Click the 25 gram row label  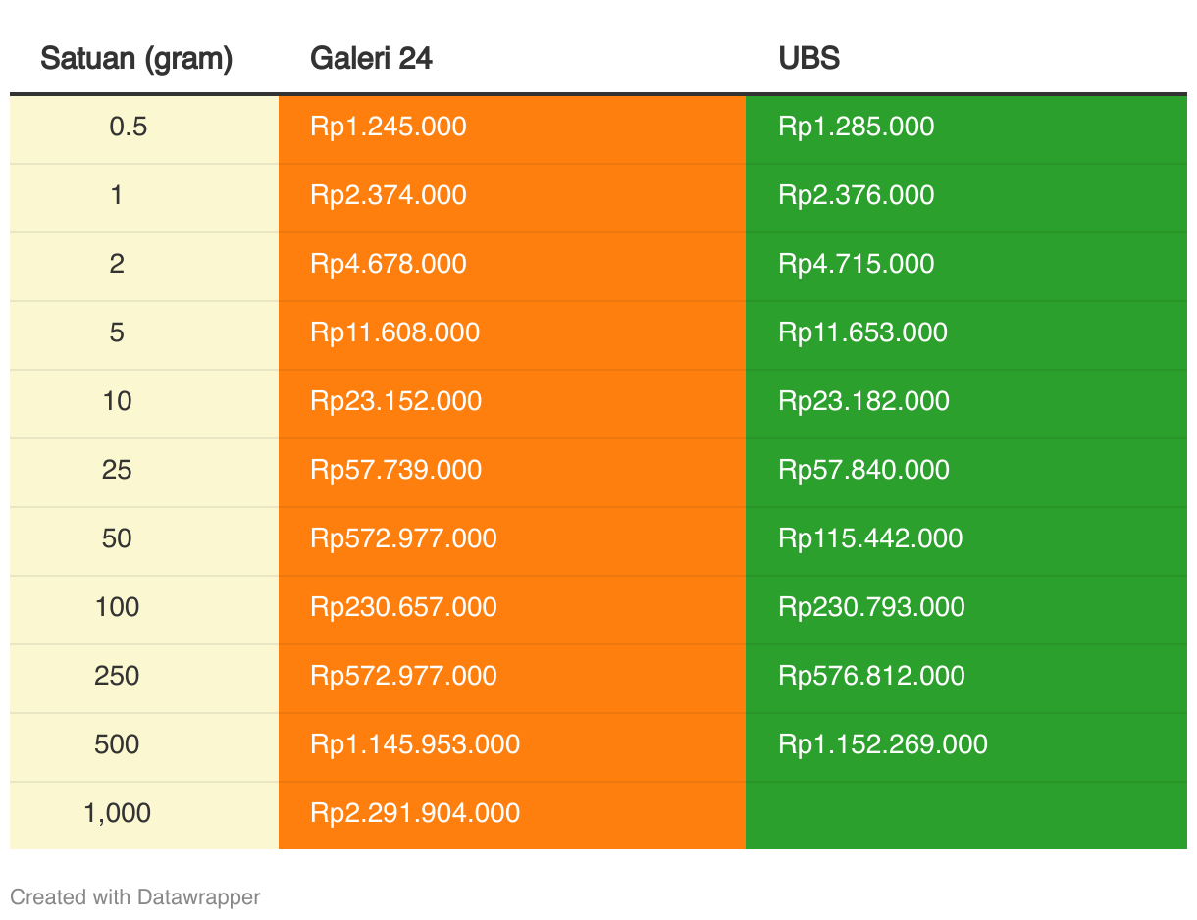(x=117, y=470)
